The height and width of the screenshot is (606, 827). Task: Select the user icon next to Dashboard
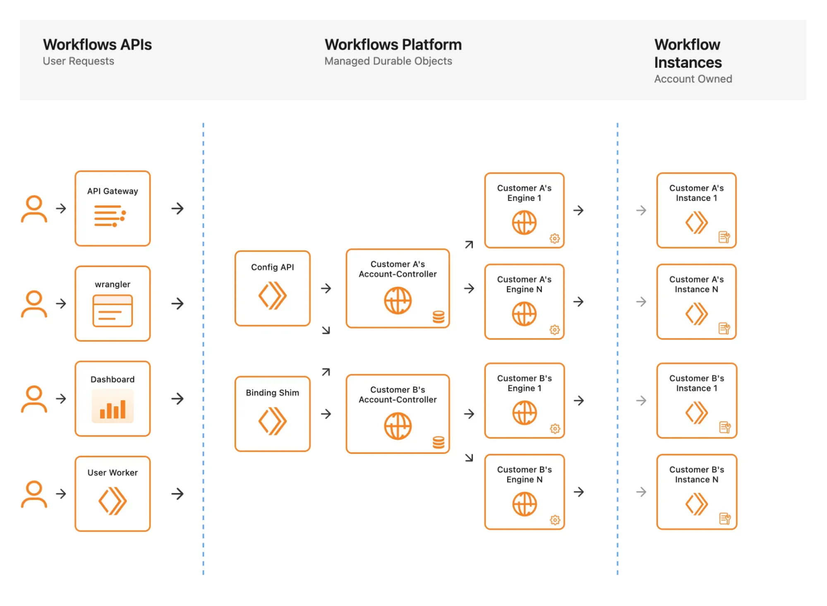[34, 399]
